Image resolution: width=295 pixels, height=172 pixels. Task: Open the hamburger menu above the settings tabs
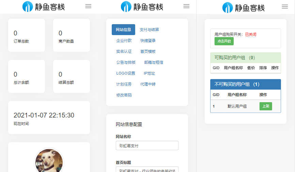coord(186,6)
